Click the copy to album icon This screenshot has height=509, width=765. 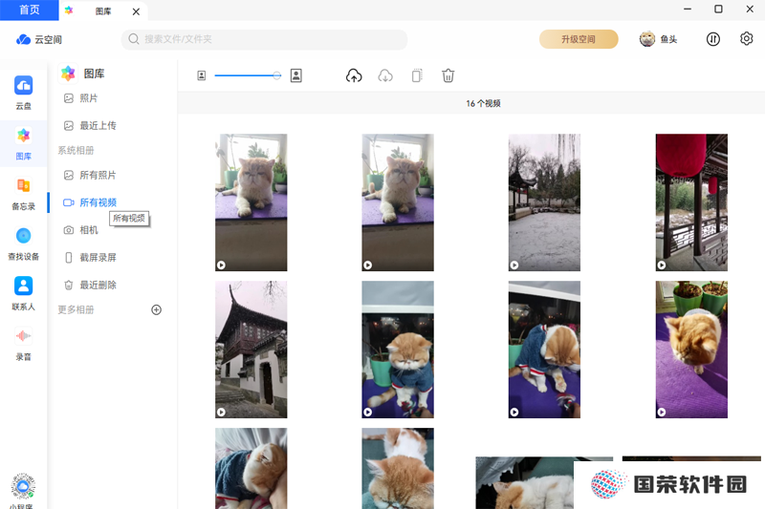click(x=417, y=75)
